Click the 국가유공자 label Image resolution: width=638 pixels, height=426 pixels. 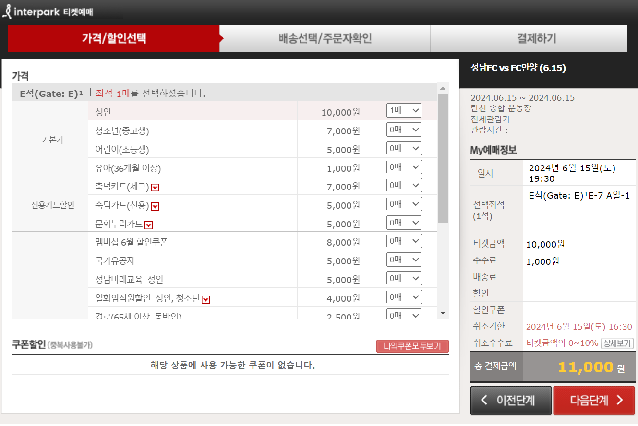pos(115,261)
